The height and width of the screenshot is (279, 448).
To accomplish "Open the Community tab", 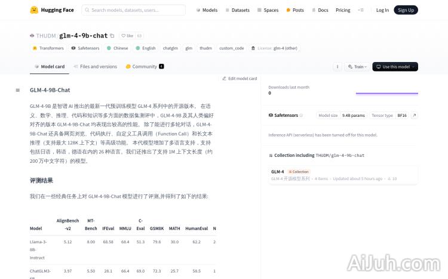I will 144,67.
